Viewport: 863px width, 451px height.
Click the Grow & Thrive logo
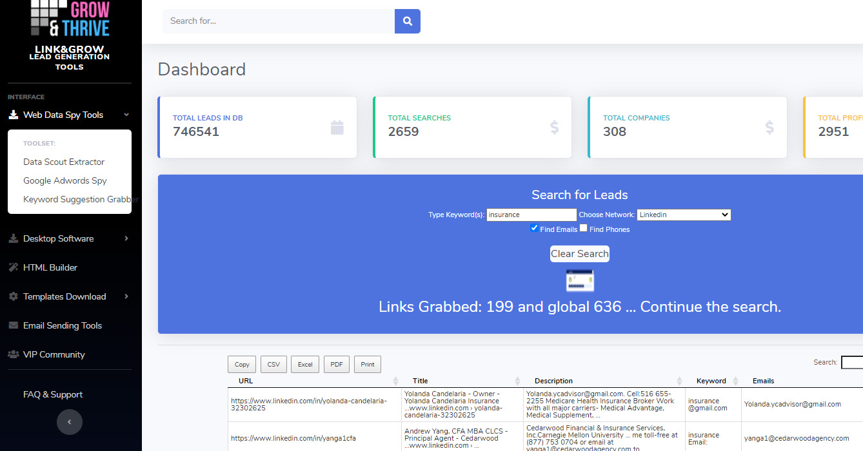click(70, 19)
